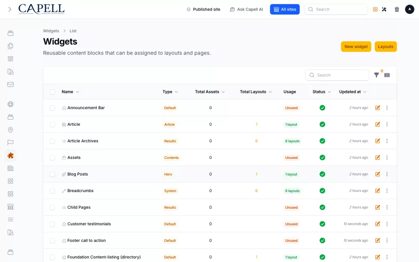Open the Footer call to action widget
This screenshot has width=419, height=262.
[86, 240]
